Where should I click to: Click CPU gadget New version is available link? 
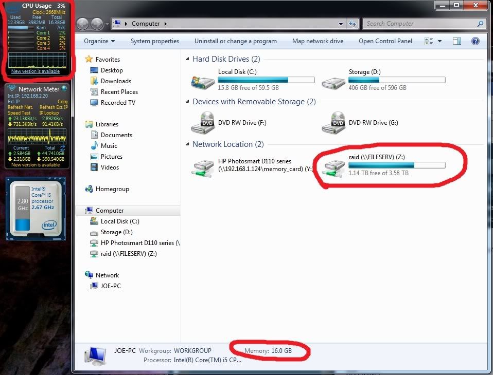click(35, 71)
